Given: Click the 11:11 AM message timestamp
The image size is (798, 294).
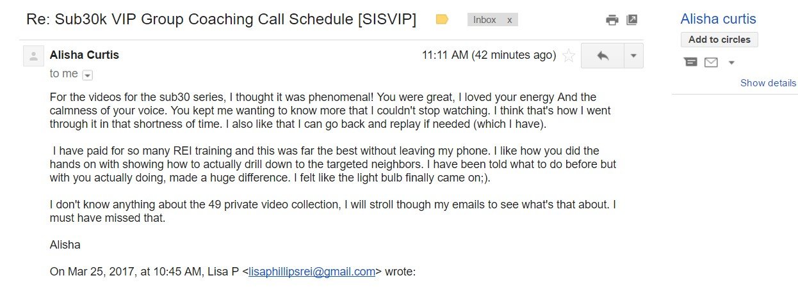Looking at the screenshot, I should coord(488,55).
